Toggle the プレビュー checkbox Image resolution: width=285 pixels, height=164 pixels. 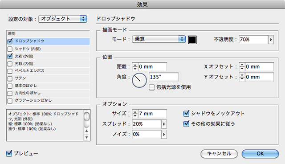tap(9, 153)
